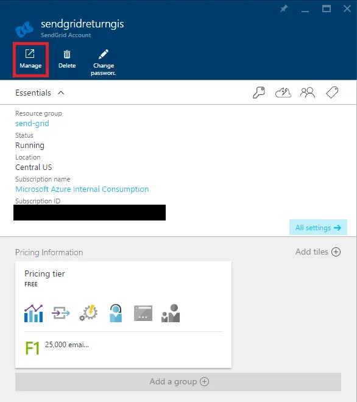357x402 pixels.
Task: Click the F1 plan label
Action: (x=32, y=348)
